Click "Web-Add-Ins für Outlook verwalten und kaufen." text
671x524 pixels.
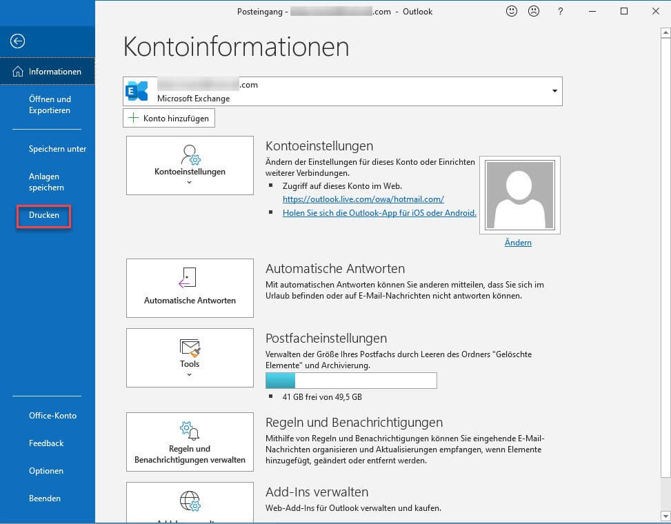(353, 508)
